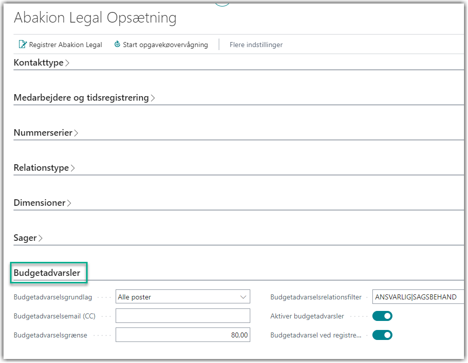
Task: Open Flere indstillinger menu
Action: [256, 45]
